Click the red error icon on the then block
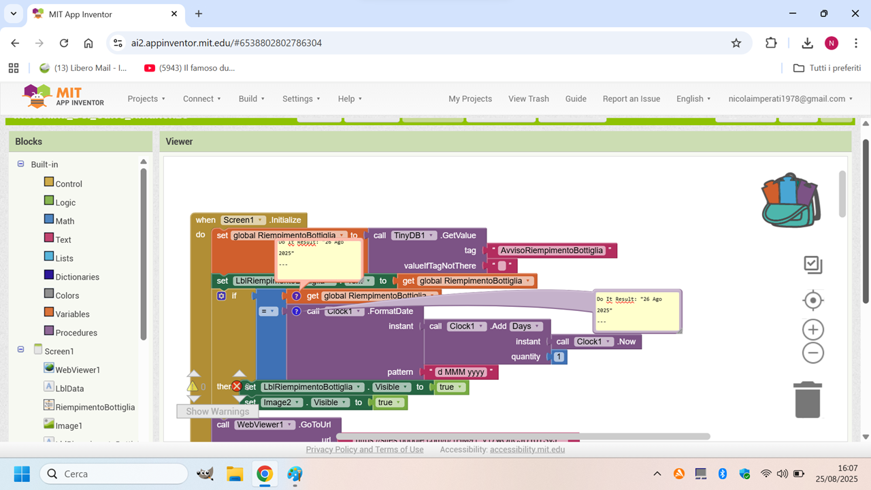 coord(237,387)
